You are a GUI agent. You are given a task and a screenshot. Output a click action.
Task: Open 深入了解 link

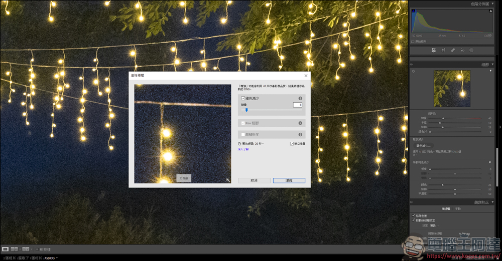coord(243,149)
